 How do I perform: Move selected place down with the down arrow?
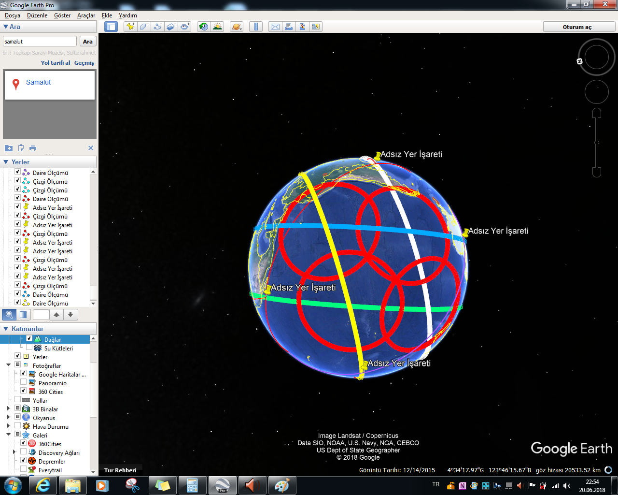pyautogui.click(x=70, y=315)
